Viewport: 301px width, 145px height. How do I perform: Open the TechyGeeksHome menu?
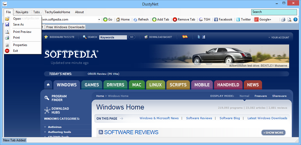tap(57, 12)
